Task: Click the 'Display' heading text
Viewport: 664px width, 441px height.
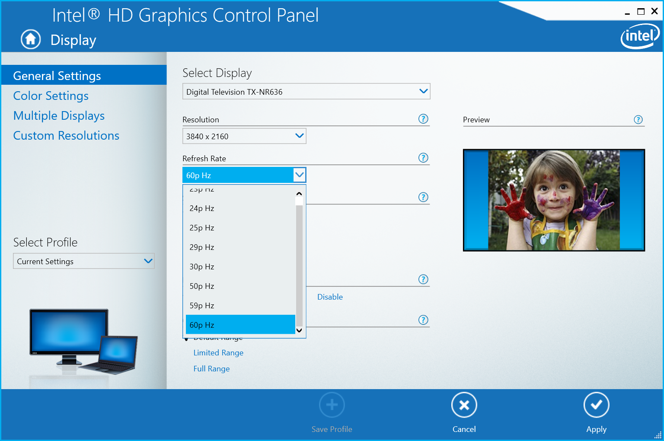Action: pyautogui.click(x=73, y=40)
